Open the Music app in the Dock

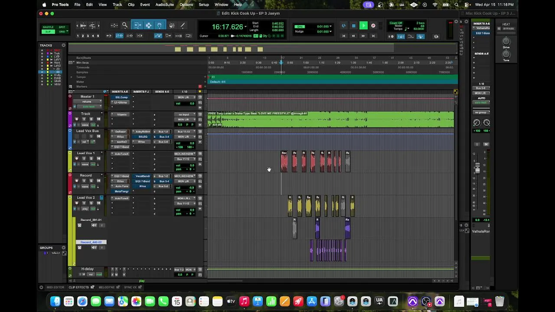click(244, 302)
